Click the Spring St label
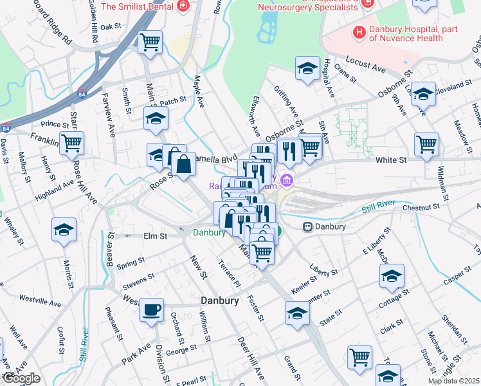The width and height of the screenshot is (481, 386). (131, 263)
